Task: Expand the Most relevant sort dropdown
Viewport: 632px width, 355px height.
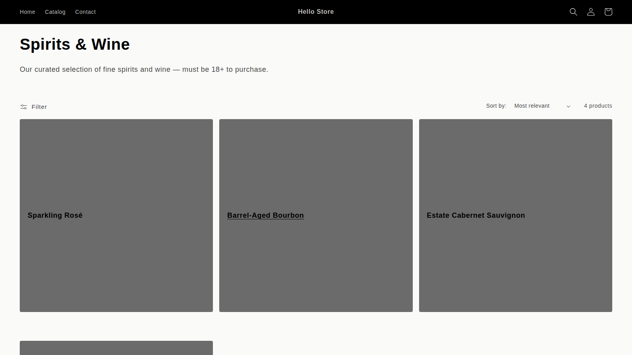Action: (x=542, y=106)
